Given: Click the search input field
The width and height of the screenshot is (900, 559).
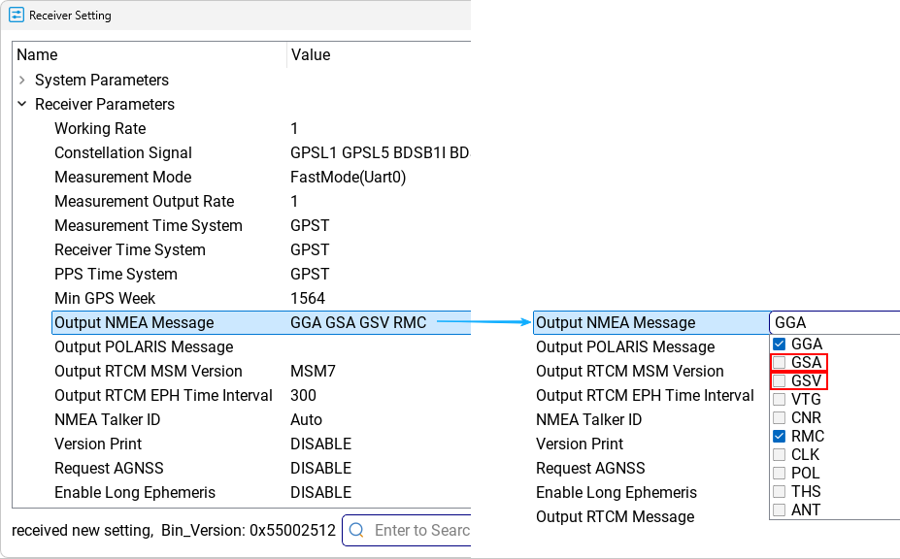Looking at the screenshot, I should pos(420,530).
